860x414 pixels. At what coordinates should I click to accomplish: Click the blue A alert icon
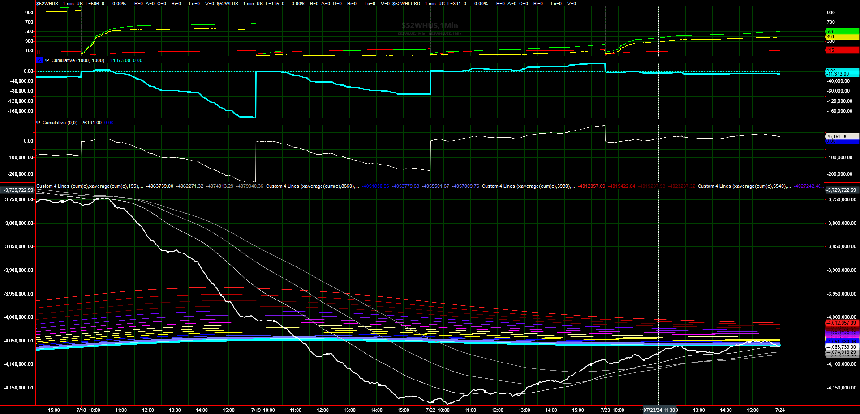(39, 60)
